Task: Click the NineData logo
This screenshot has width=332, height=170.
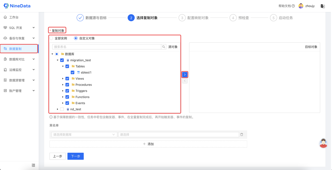Action: [x=17, y=6]
